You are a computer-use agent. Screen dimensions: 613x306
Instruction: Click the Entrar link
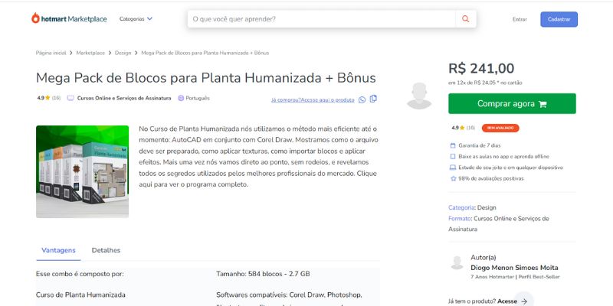click(520, 19)
